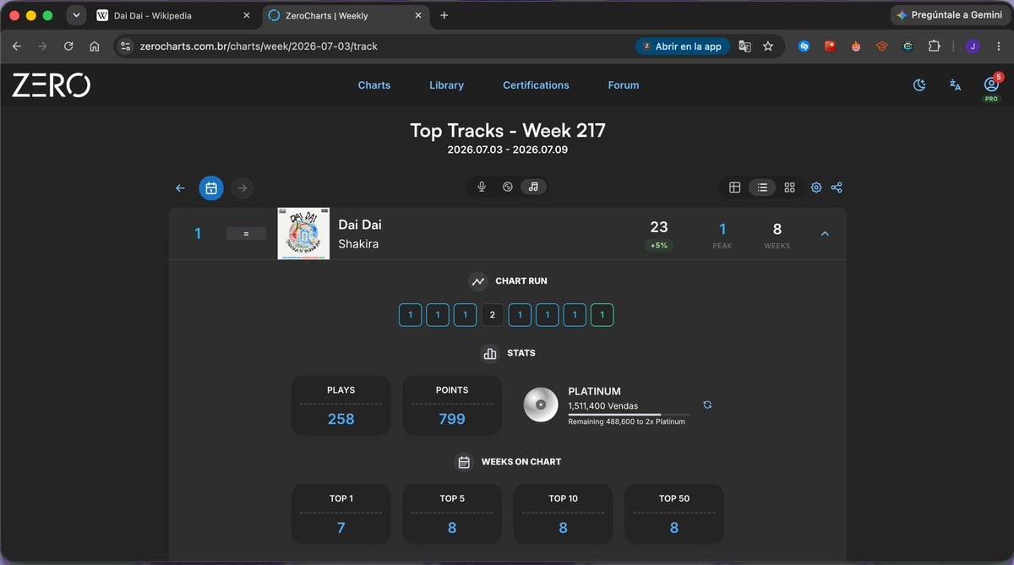1014x565 pixels.
Task: Click the 2026.07.03 - 2026.07.09 date range
Action: tap(508, 149)
